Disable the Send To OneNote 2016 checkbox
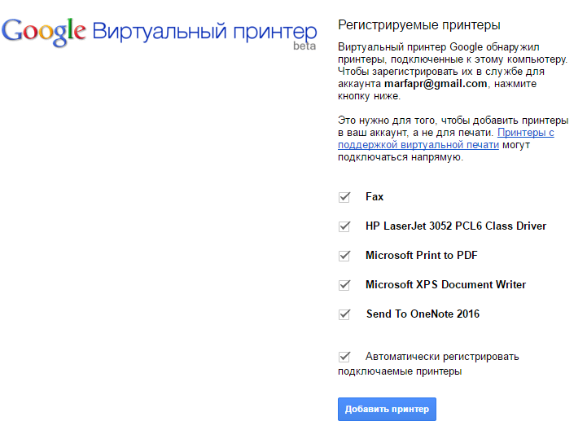The width and height of the screenshot is (587, 439). pyautogui.click(x=344, y=314)
